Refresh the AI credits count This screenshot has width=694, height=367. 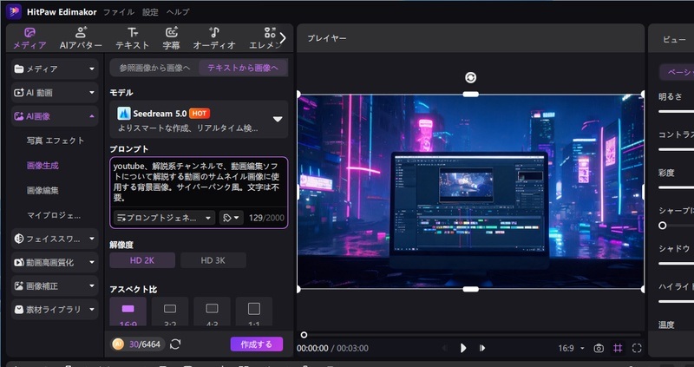click(175, 344)
